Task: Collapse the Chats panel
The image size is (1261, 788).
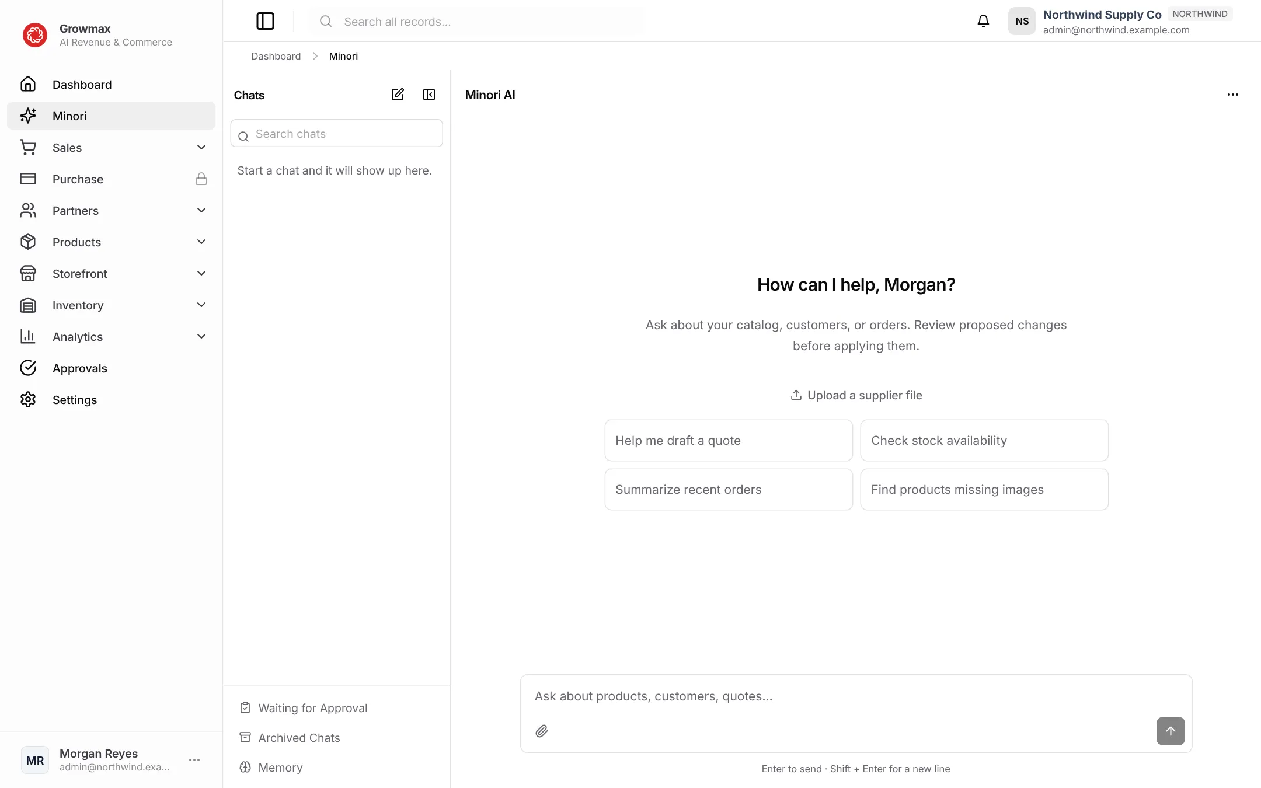Action: click(429, 95)
